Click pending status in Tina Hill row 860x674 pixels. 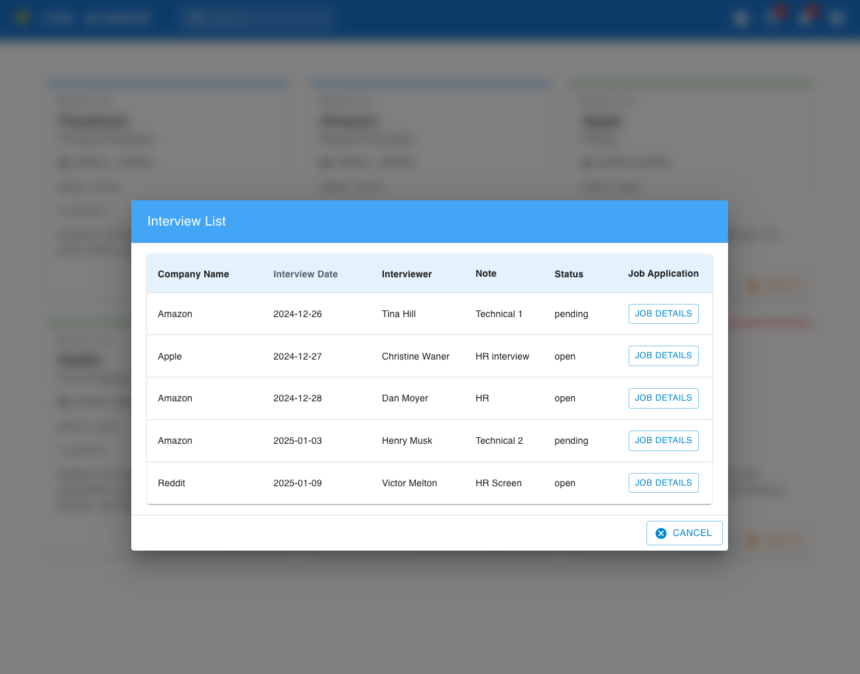[571, 314]
